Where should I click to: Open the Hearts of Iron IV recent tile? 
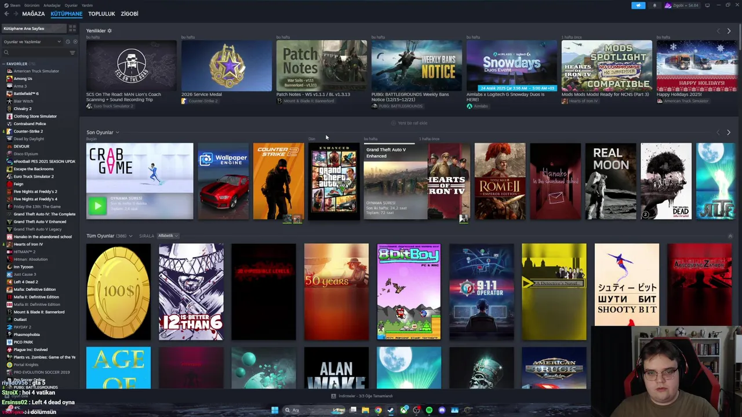tap(449, 181)
